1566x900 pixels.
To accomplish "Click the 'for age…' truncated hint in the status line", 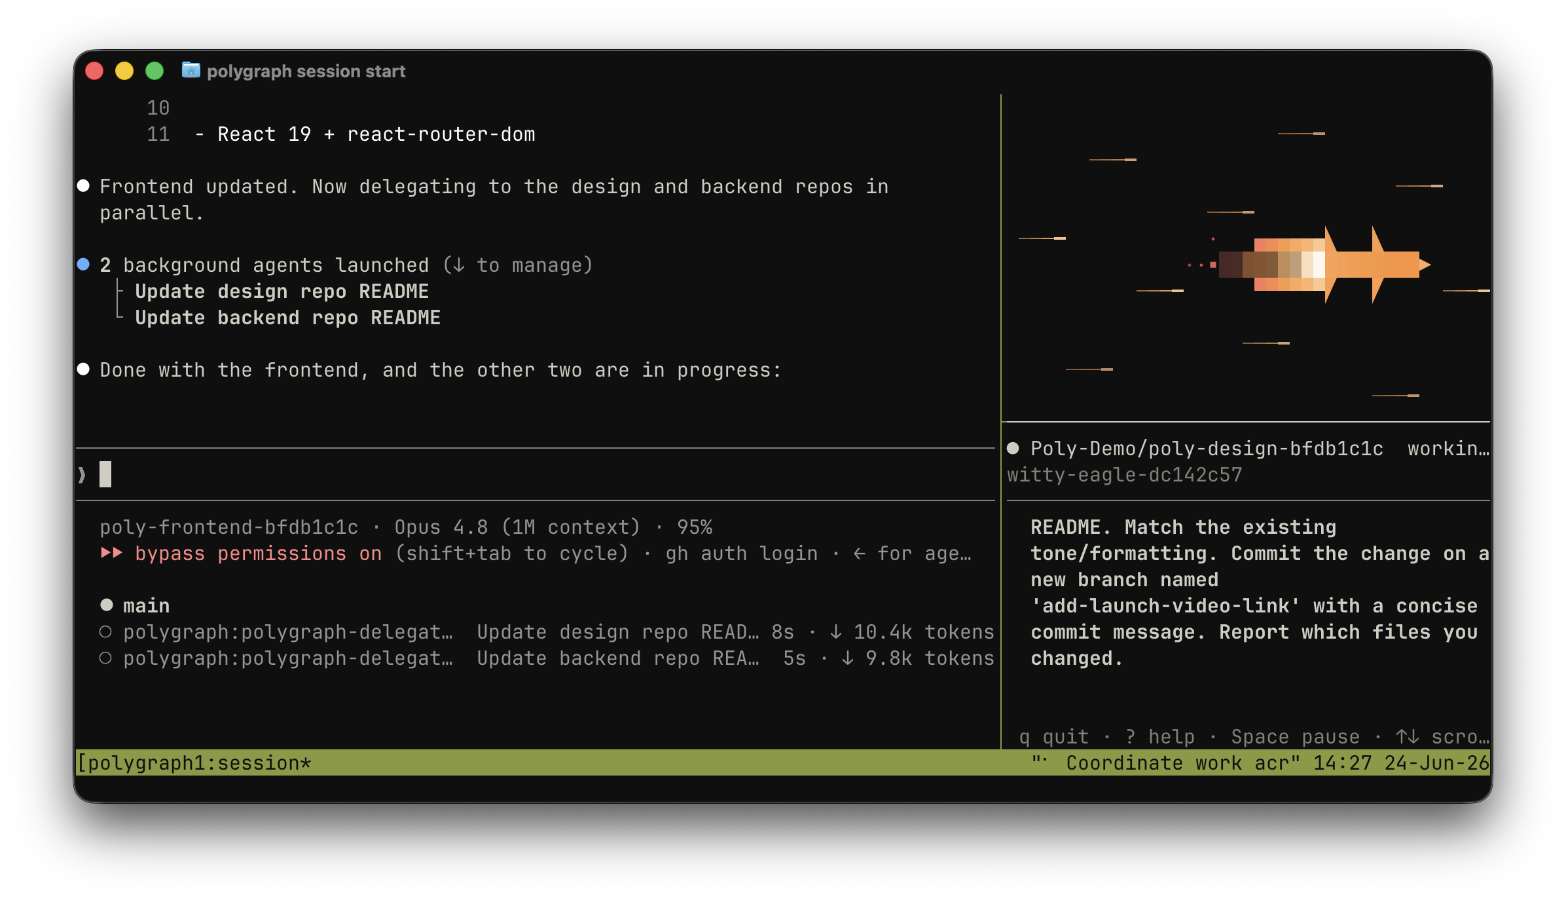I will coord(924,553).
